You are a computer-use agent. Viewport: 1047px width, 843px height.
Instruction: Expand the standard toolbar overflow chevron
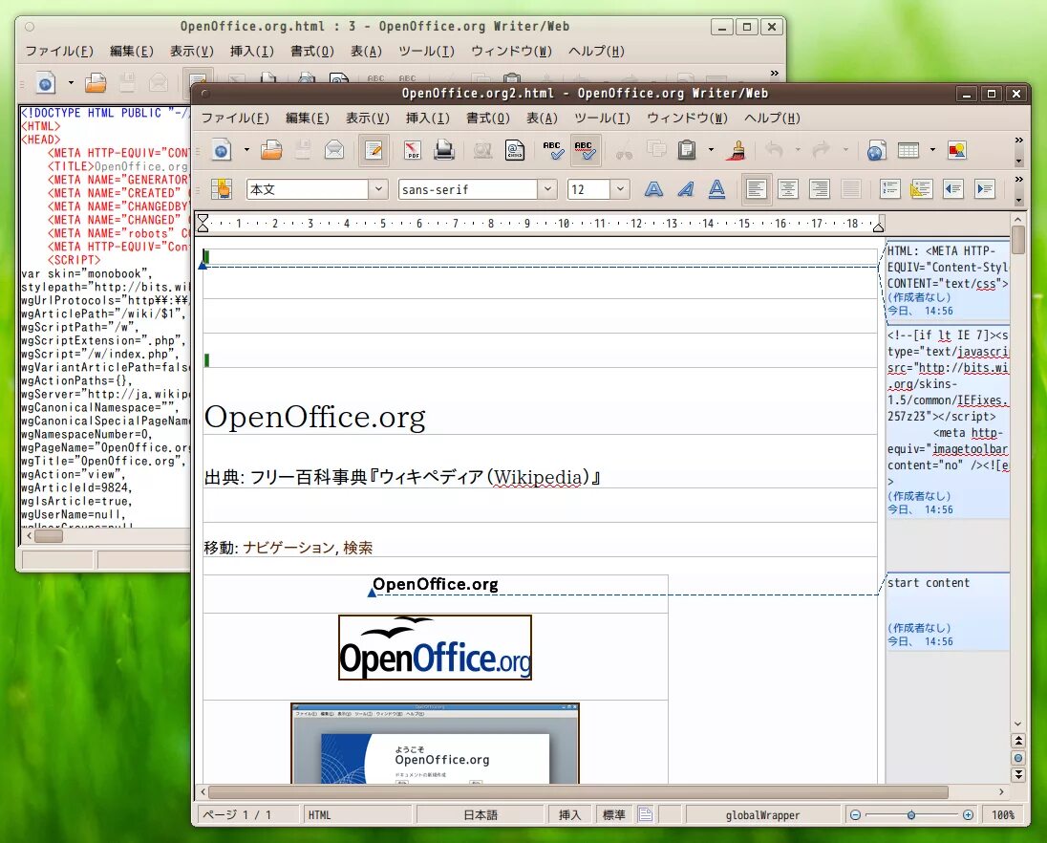pyautogui.click(x=1019, y=140)
